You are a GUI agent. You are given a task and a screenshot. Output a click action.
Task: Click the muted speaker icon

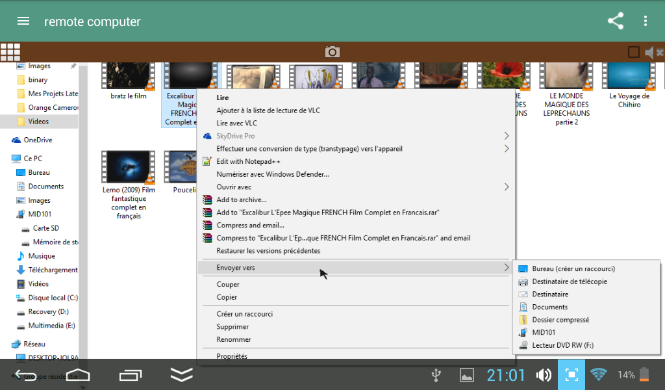[x=653, y=52]
